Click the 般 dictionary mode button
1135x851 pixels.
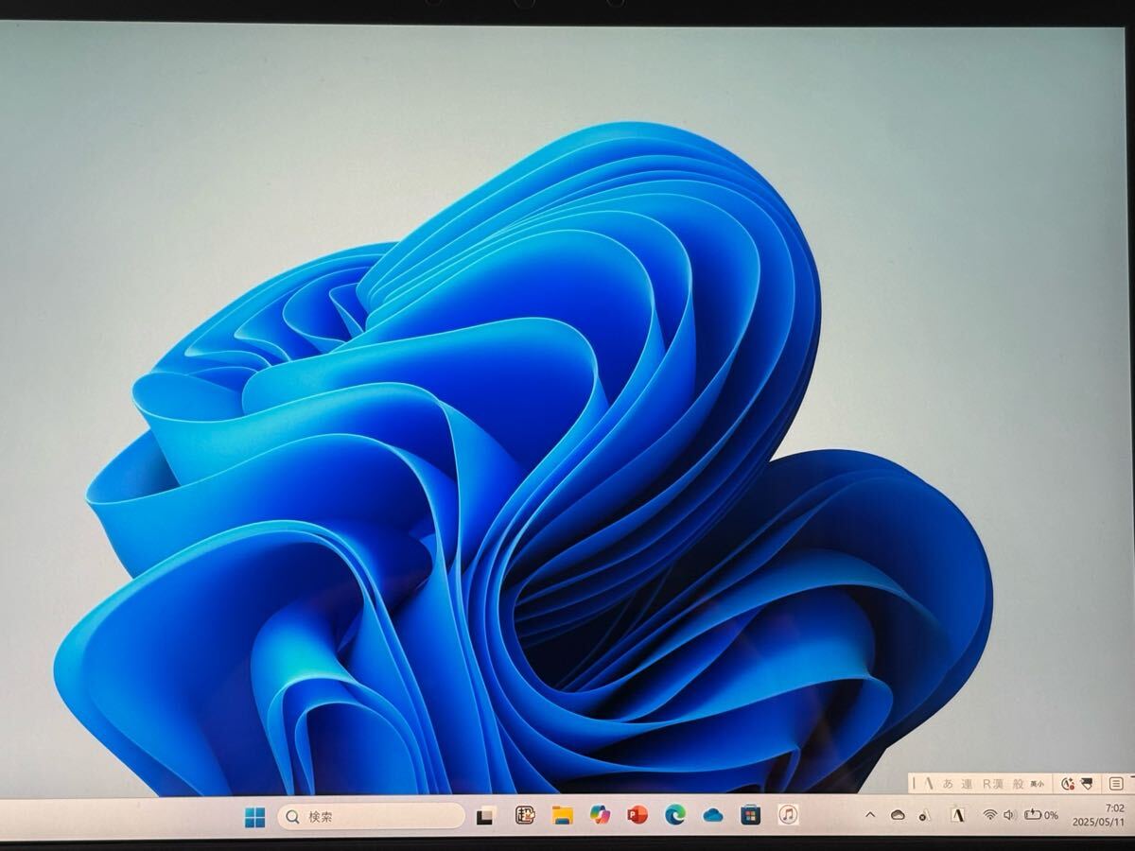[1018, 784]
